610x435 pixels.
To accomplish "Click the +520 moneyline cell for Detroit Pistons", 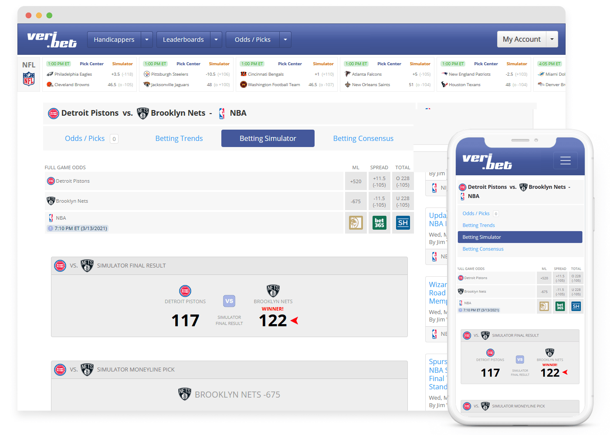I will coord(356,181).
